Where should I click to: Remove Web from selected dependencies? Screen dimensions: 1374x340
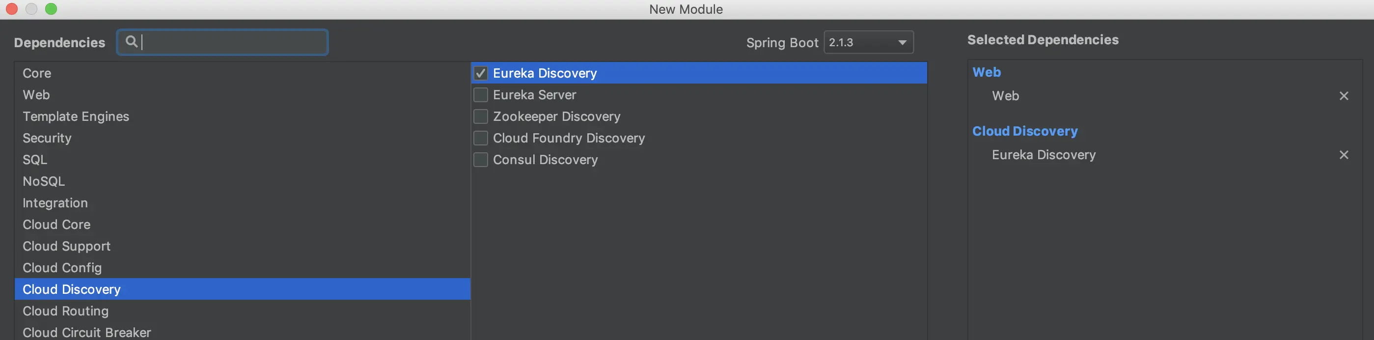coord(1344,96)
